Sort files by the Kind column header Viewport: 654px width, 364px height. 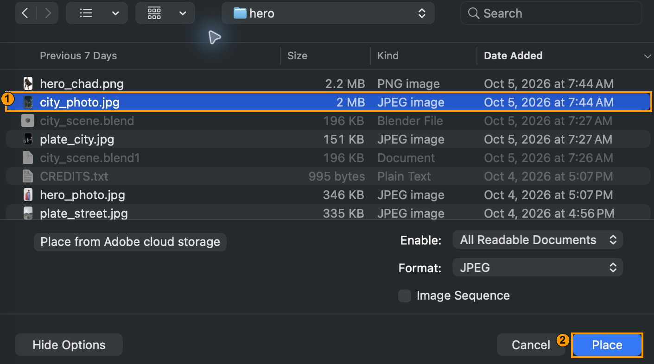tap(388, 56)
